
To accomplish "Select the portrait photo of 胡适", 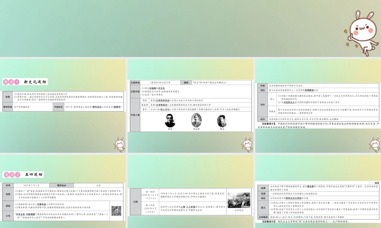I will [x=170, y=120].
